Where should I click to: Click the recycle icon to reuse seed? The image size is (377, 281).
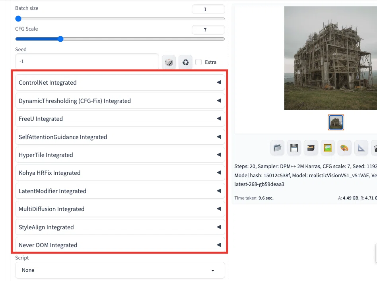click(185, 62)
